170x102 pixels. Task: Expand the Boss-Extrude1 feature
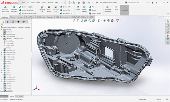pos(1,50)
